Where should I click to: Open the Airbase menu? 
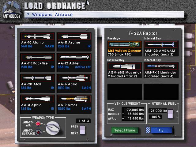pyautogui.click(x=64, y=15)
